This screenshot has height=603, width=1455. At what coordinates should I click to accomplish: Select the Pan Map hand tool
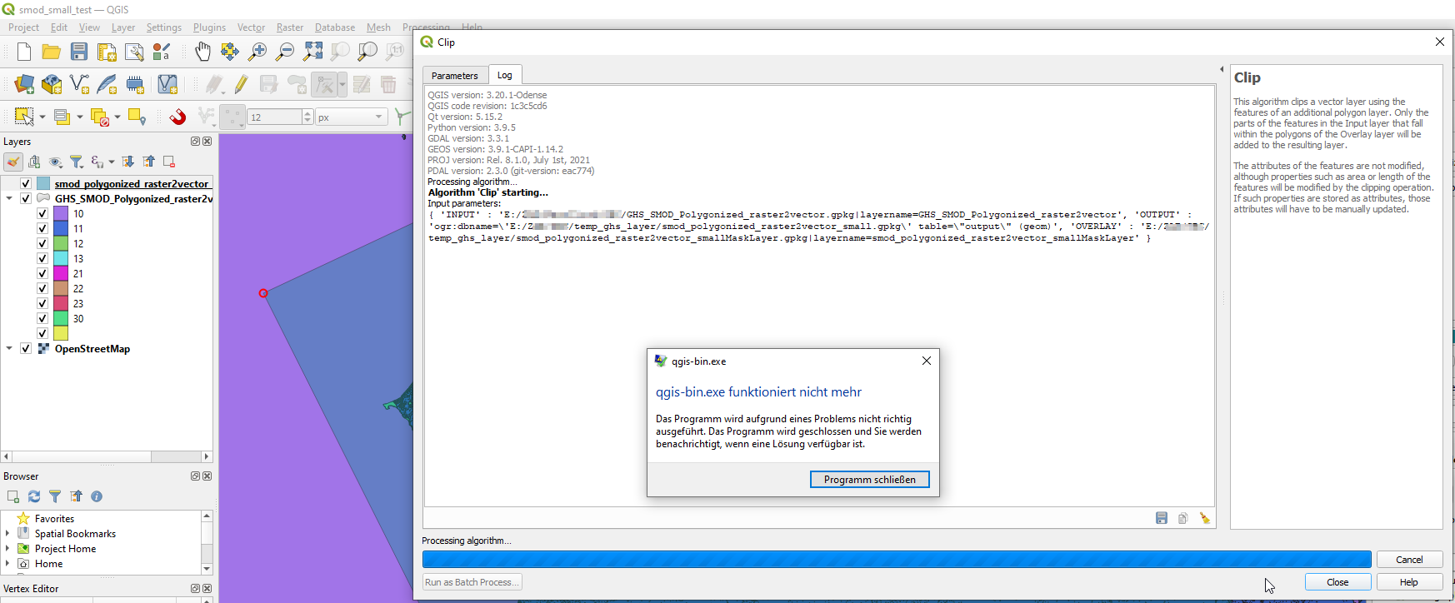(x=202, y=52)
